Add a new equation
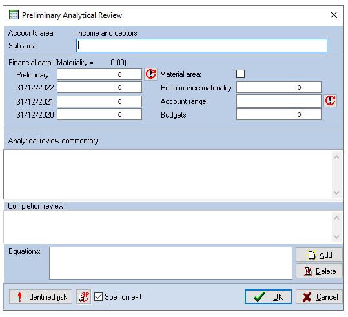The image size is (348, 317). point(320,255)
